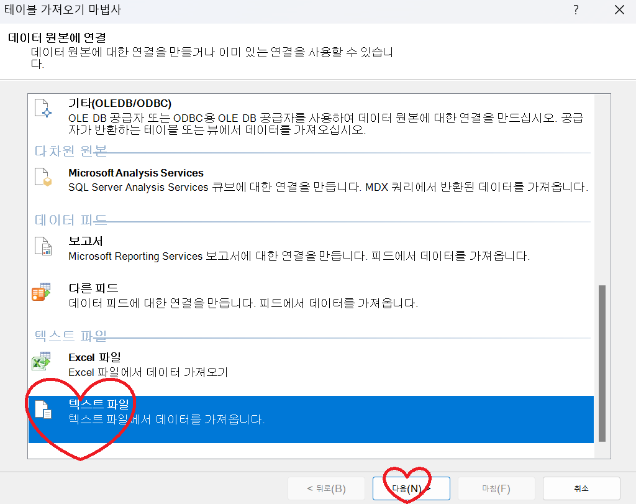Open help with the question mark button

576,10
